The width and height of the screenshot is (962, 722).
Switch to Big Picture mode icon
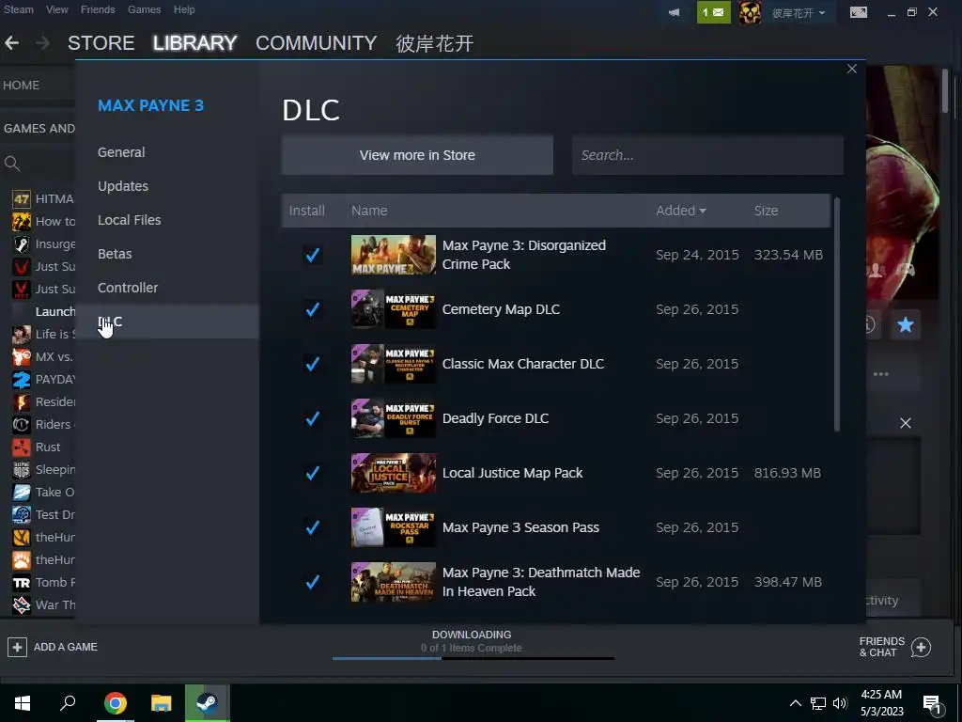click(x=859, y=12)
